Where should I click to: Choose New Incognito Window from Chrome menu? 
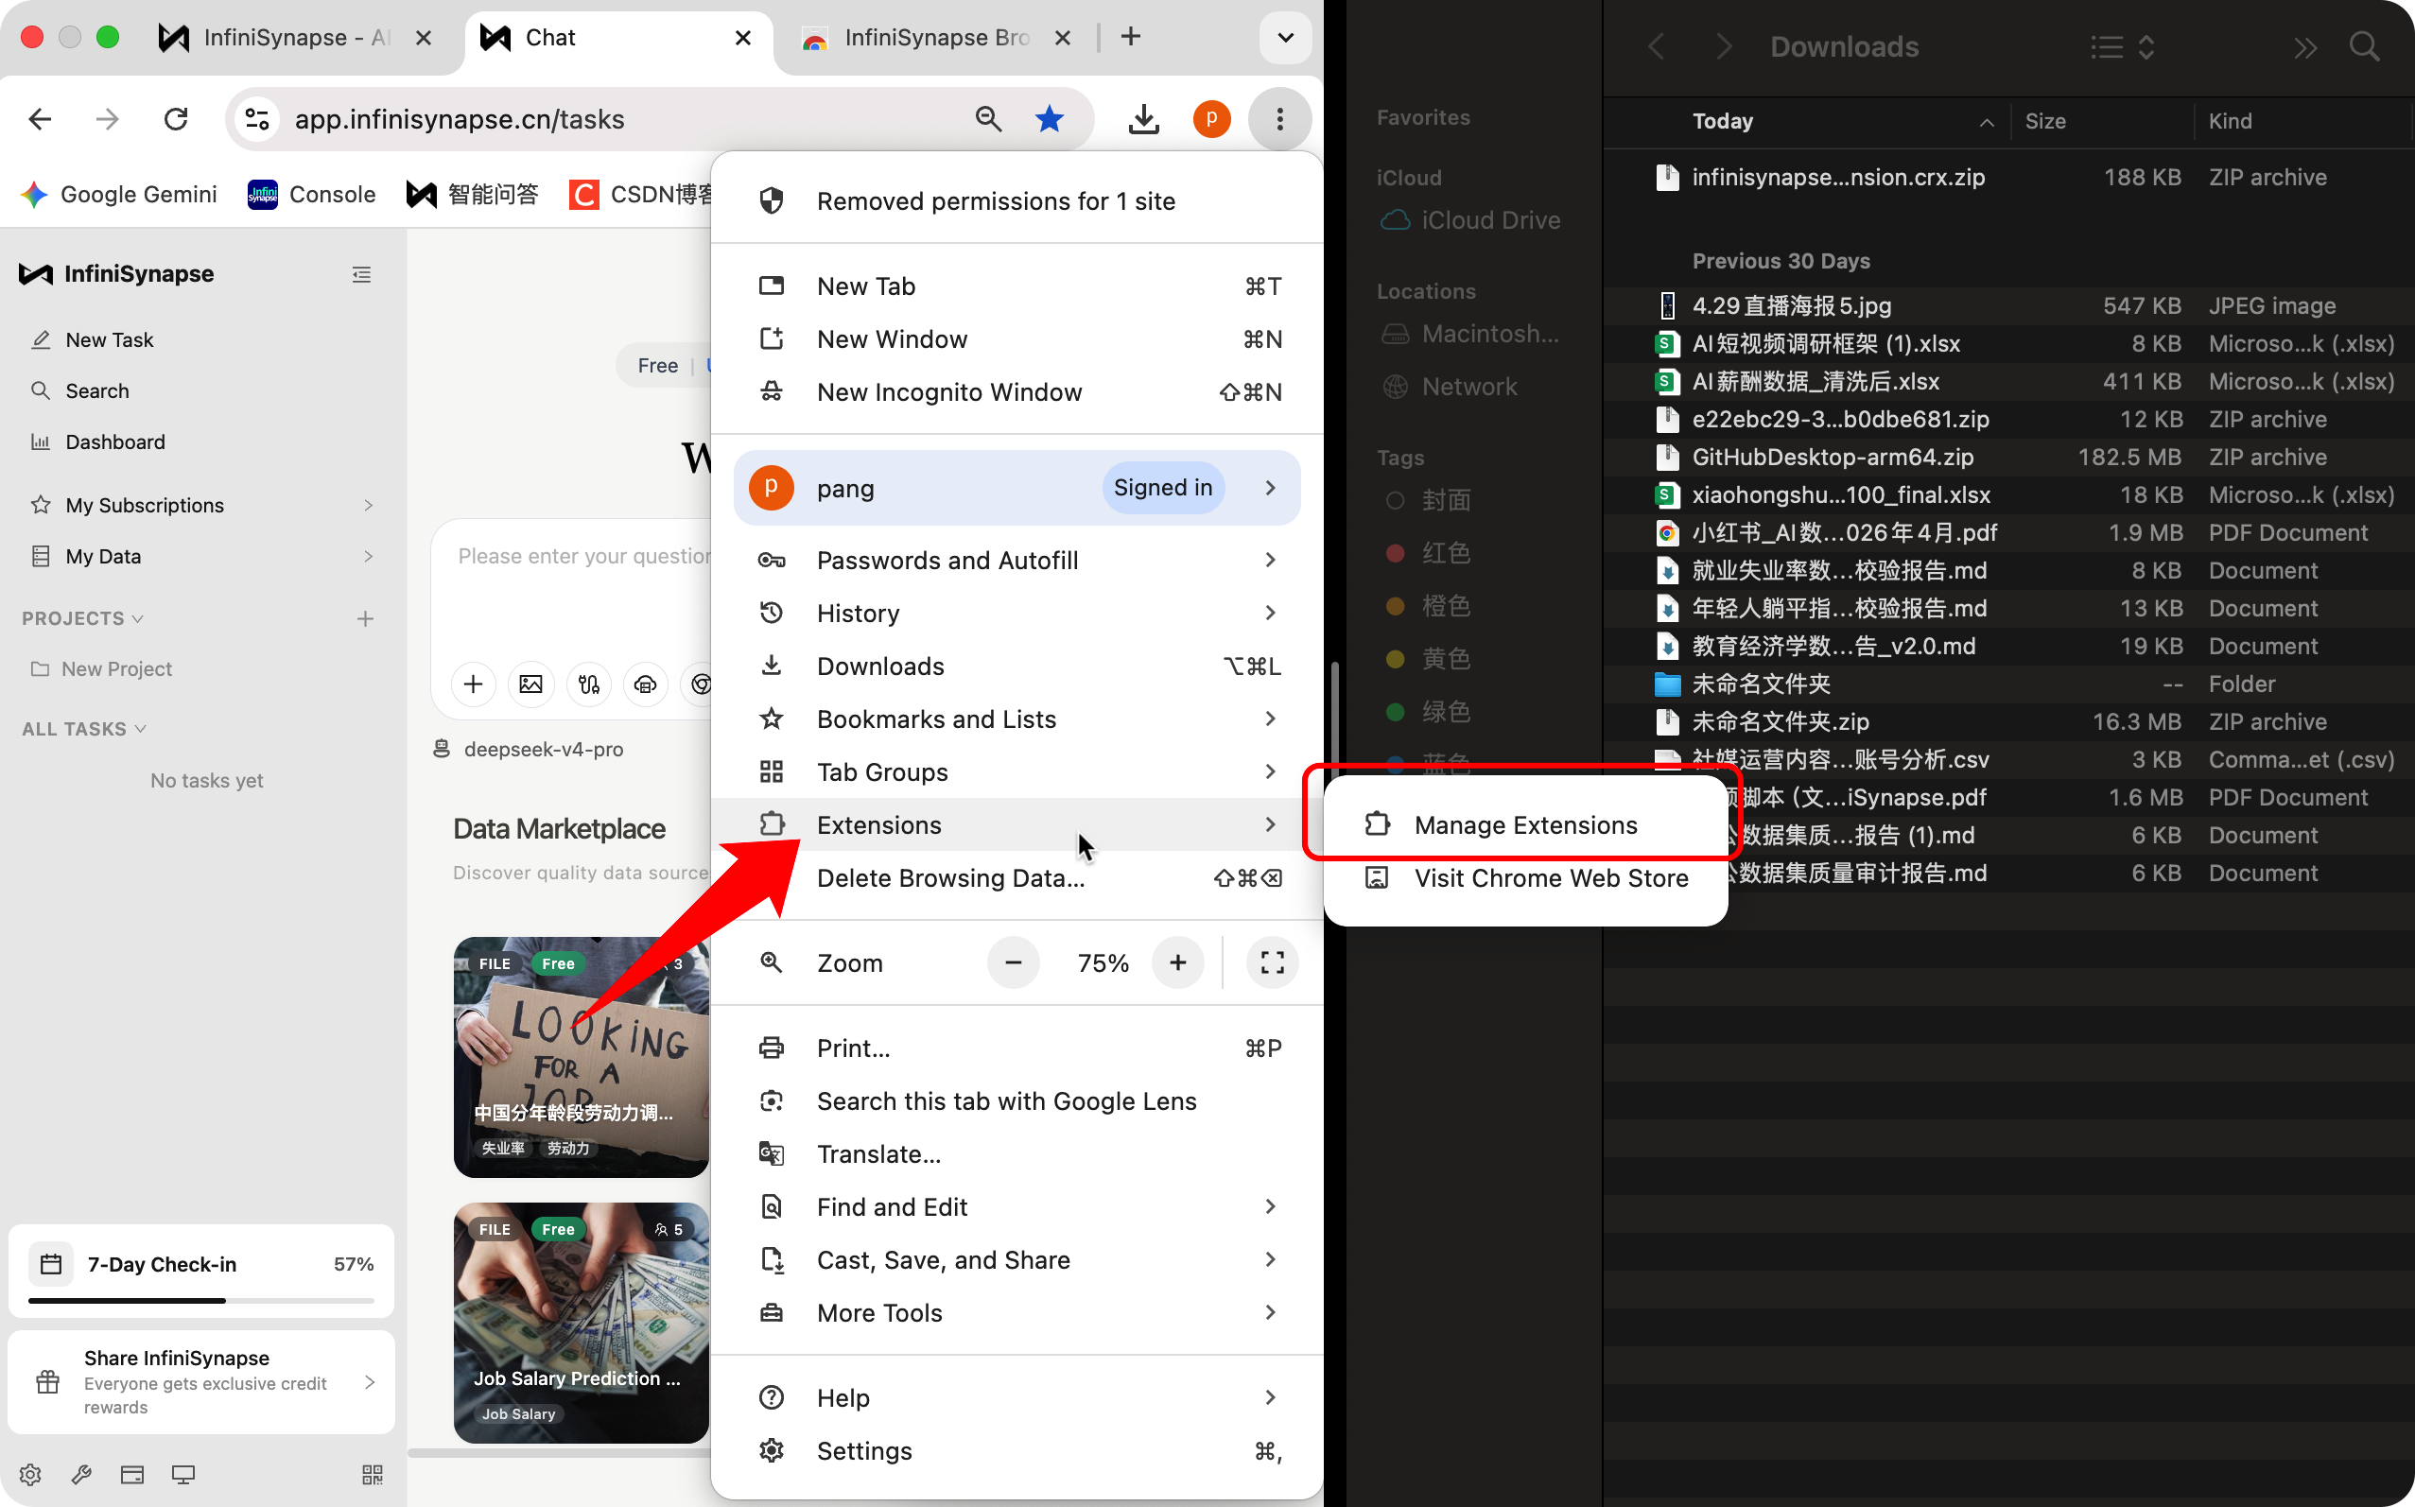tap(1016, 391)
